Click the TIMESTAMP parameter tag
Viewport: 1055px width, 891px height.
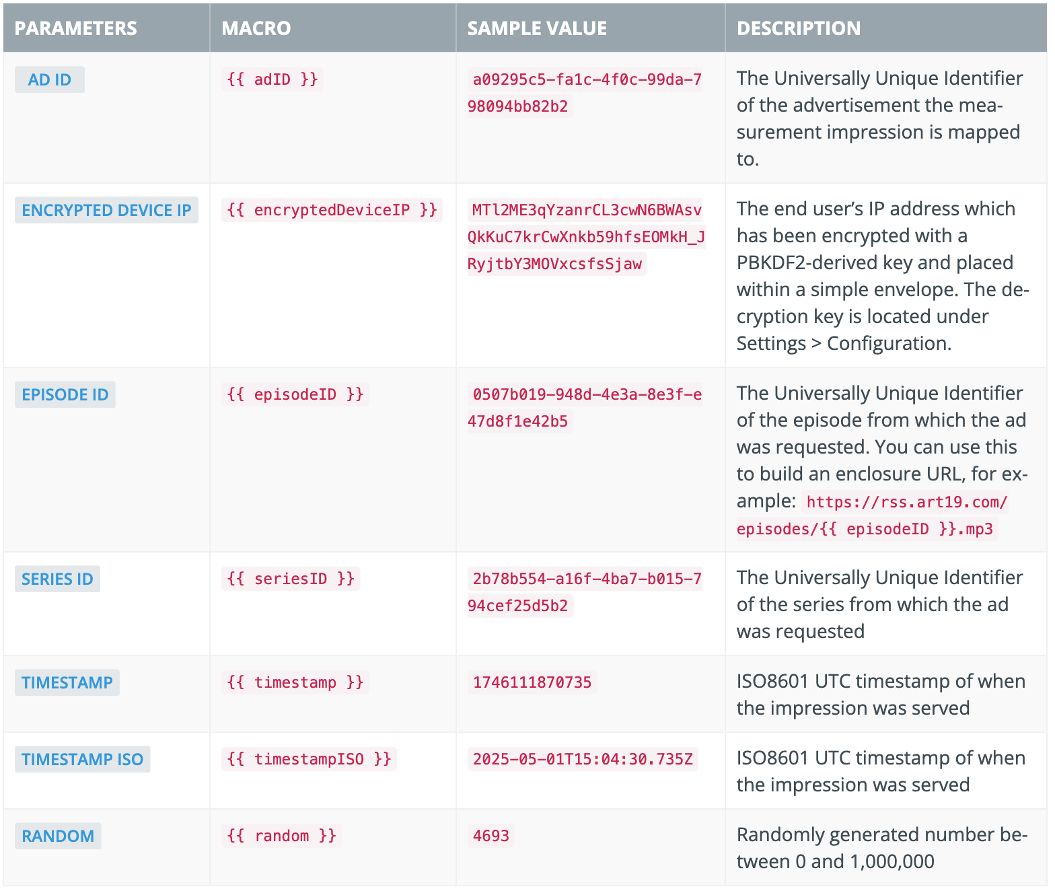[x=67, y=682]
